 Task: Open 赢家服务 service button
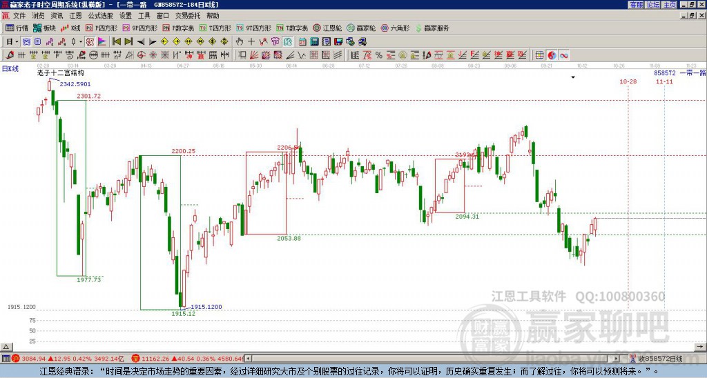(432, 28)
